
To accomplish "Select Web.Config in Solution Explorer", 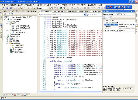I will [16, 35].
